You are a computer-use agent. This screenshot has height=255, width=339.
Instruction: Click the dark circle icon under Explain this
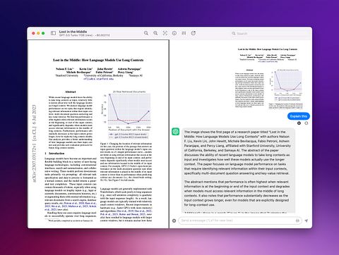coord(299,123)
